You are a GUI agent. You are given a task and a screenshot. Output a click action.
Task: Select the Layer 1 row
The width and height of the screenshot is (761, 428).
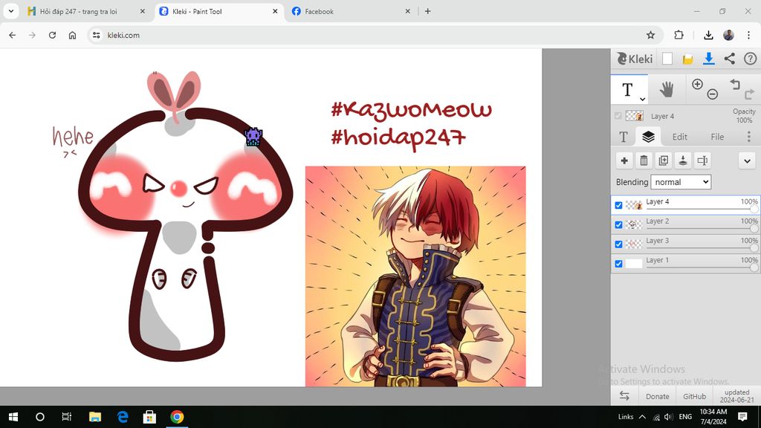point(685,264)
